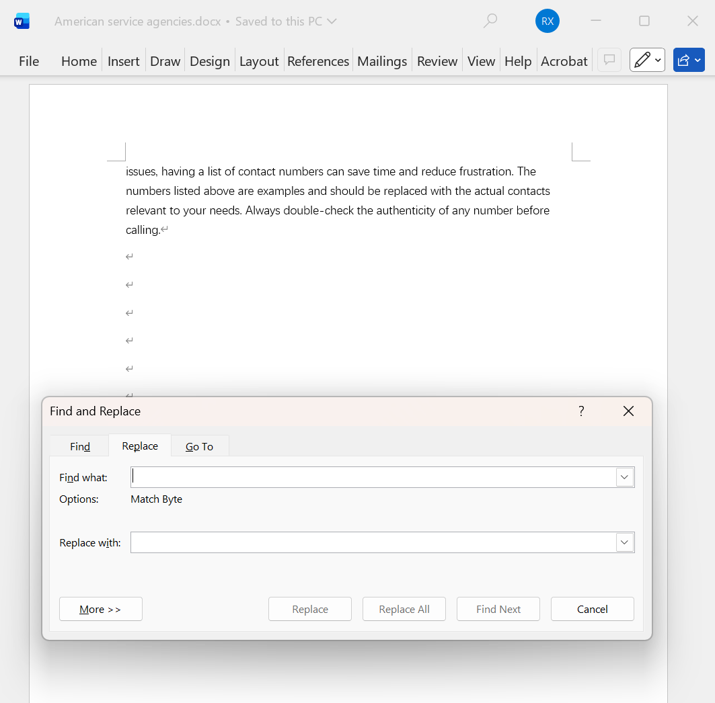Click the Comments icon in the title bar
This screenshot has width=715, height=703.
(609, 60)
